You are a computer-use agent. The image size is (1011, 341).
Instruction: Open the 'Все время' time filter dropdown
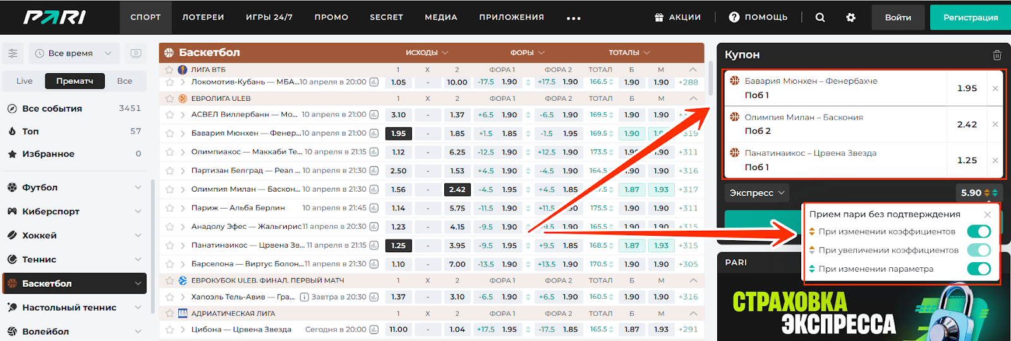tap(74, 54)
